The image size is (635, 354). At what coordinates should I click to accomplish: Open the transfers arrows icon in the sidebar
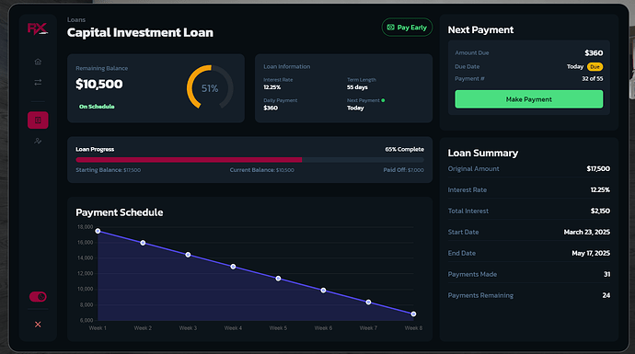pos(38,82)
